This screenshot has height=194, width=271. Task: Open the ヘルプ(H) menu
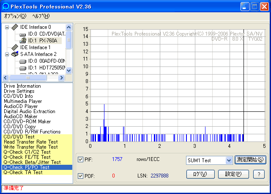tap(41, 16)
